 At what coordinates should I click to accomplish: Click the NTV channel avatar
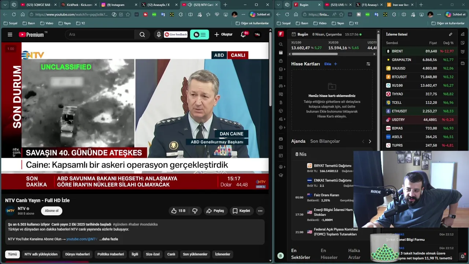pyautogui.click(x=10, y=210)
